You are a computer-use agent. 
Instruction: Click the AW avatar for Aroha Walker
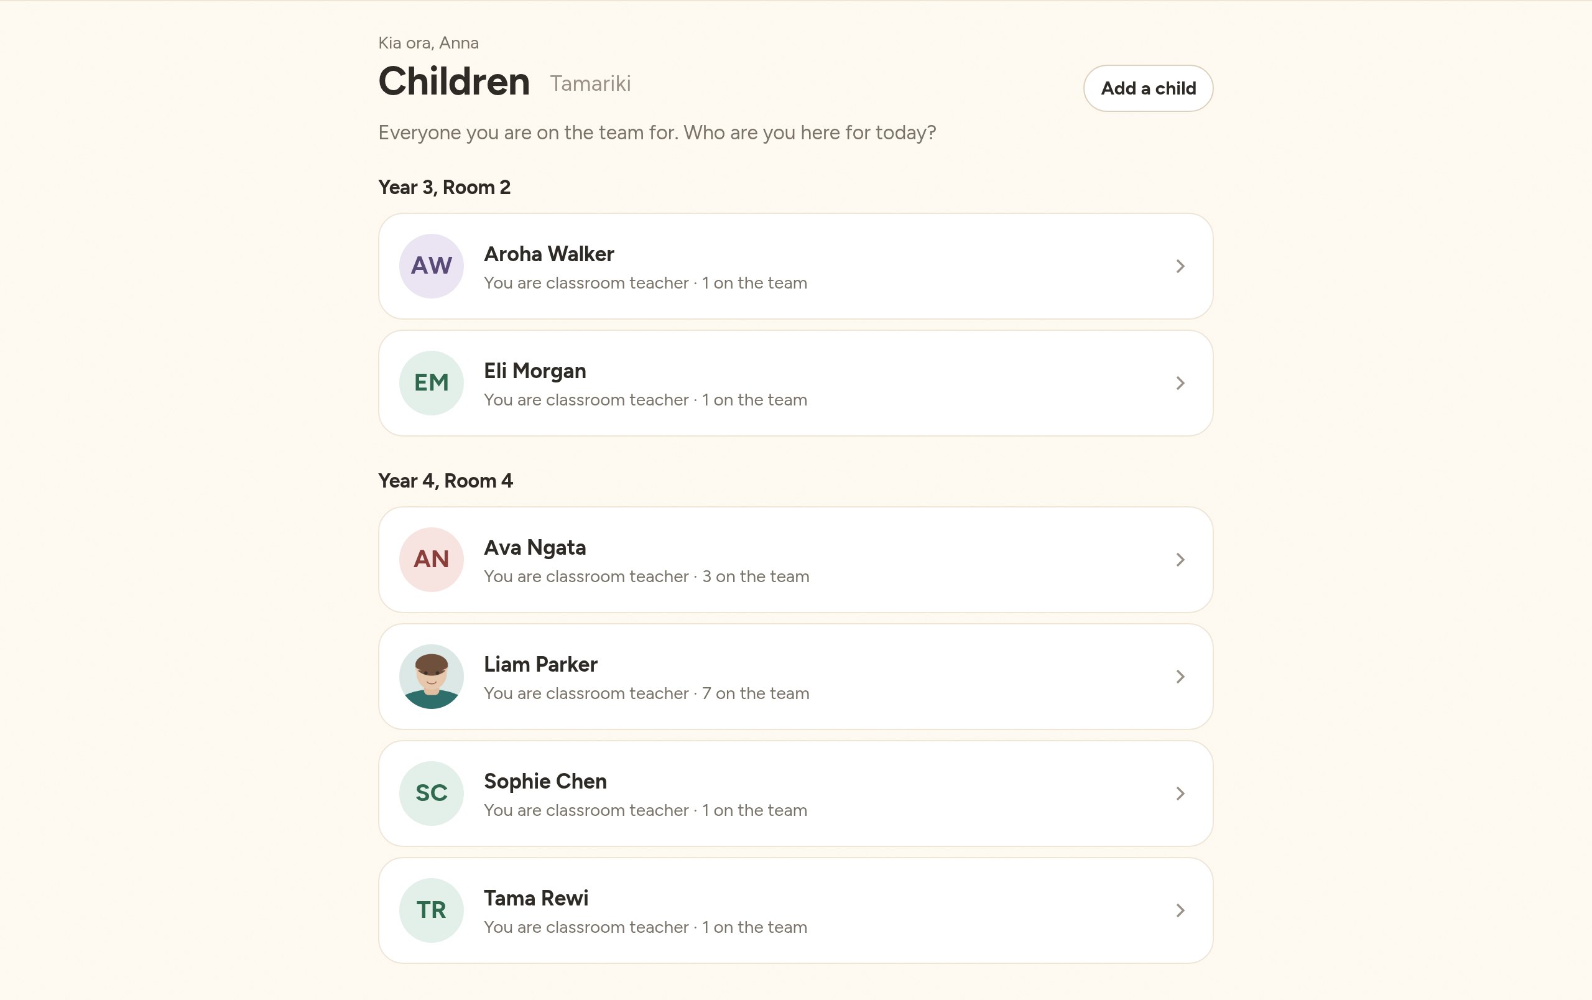(x=431, y=266)
